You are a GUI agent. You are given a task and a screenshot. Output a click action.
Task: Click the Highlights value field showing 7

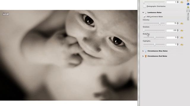(x=172, y=44)
